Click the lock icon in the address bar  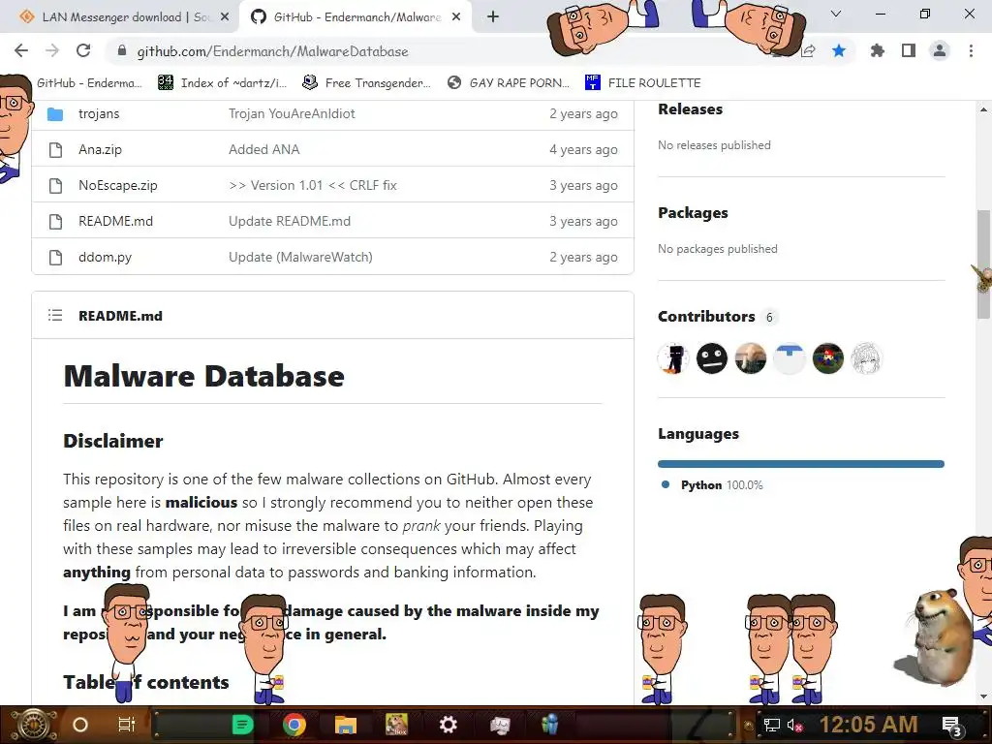[x=122, y=51]
